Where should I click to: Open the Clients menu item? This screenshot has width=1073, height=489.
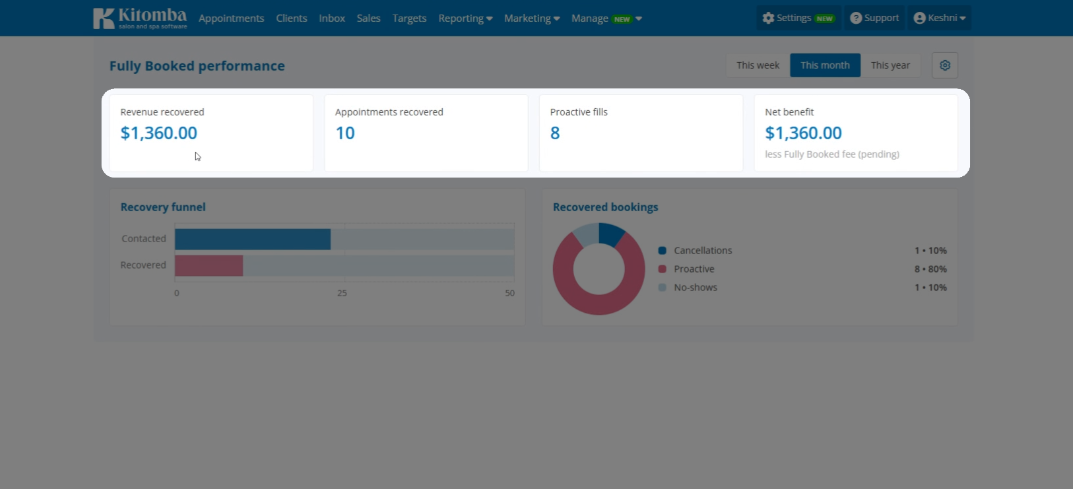(x=292, y=18)
